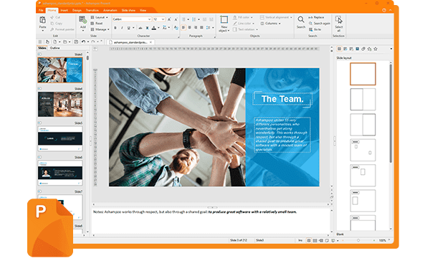430x258 pixels.
Task: Click the Replace button
Action: (316, 17)
